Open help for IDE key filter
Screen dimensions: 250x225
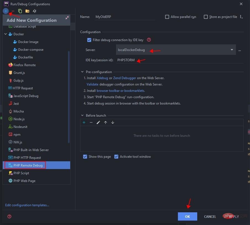coord(149,40)
